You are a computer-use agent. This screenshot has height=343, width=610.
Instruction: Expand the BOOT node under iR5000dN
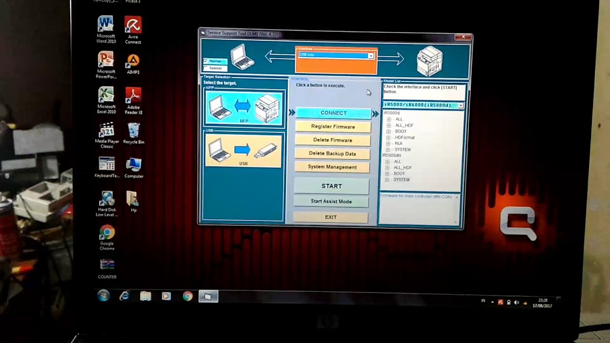(x=387, y=174)
